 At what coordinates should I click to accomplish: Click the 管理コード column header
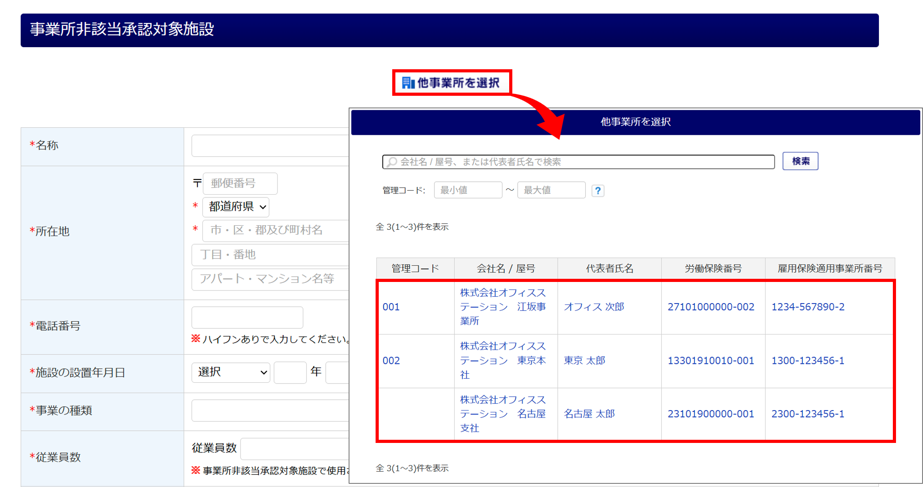(415, 268)
